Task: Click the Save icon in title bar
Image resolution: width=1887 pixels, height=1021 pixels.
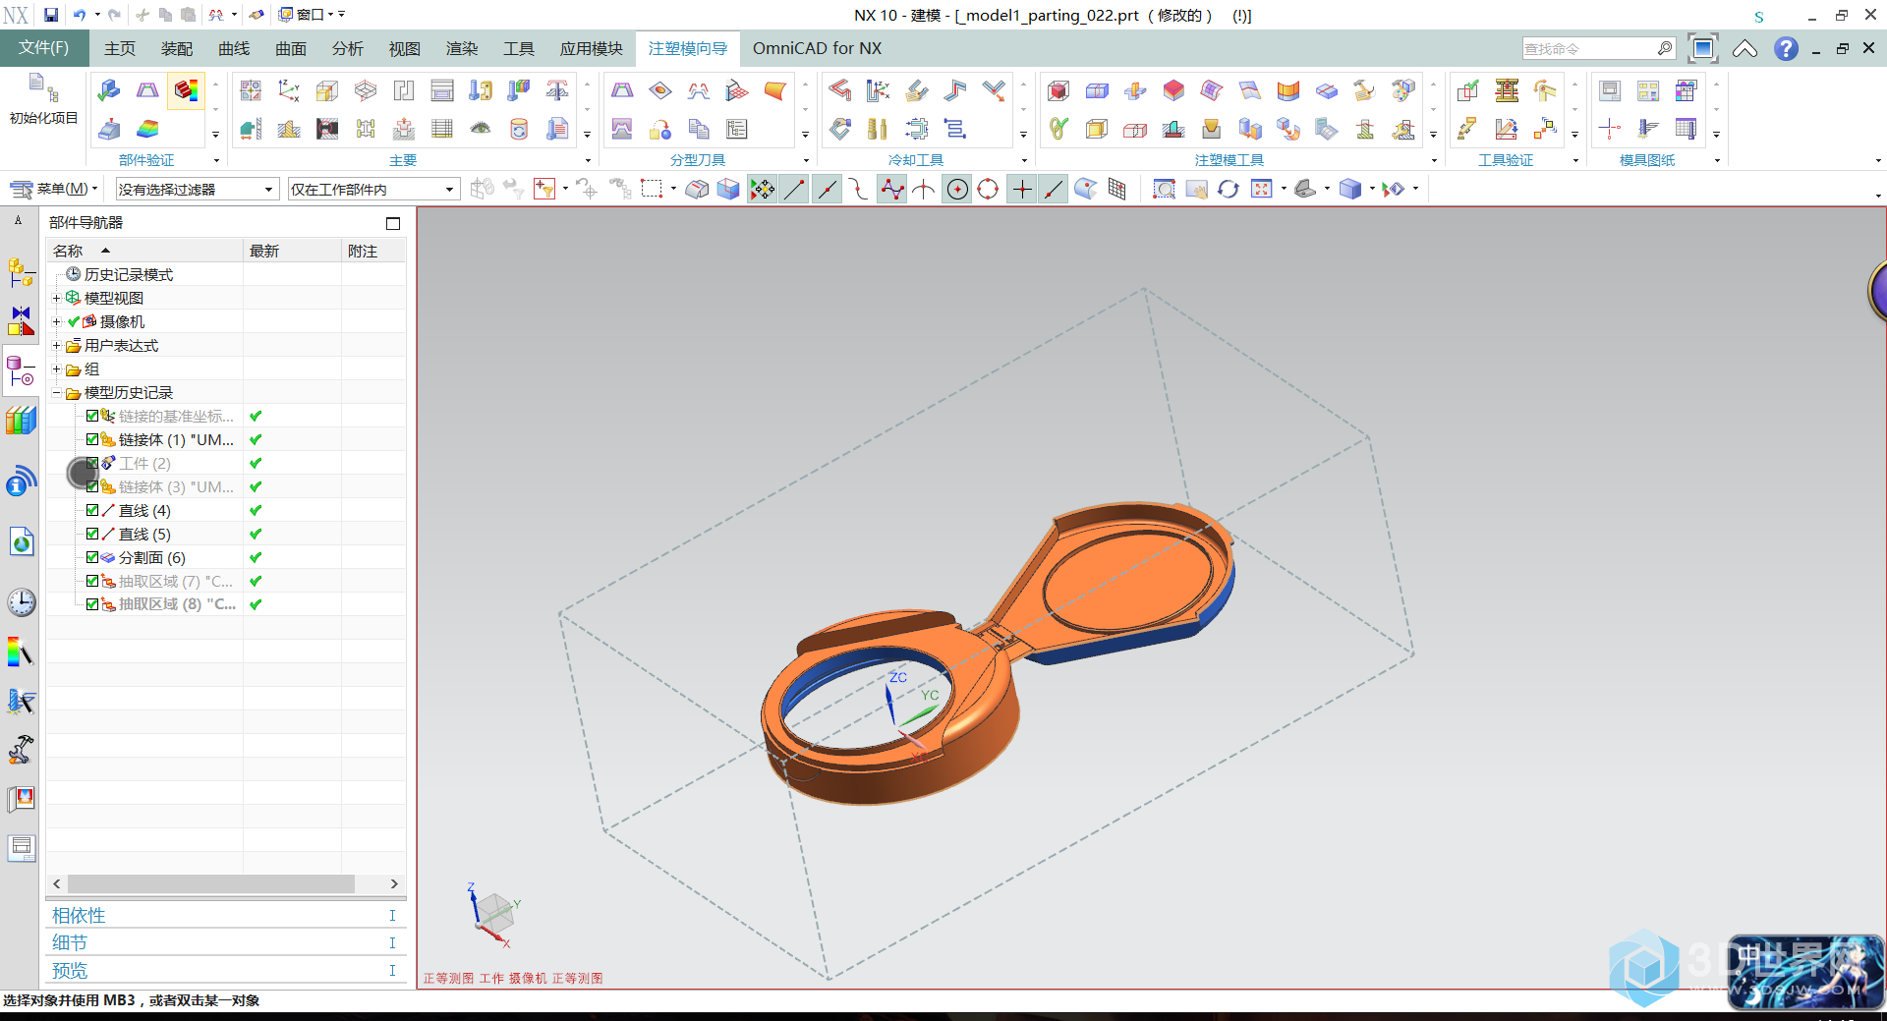Action: click(51, 15)
